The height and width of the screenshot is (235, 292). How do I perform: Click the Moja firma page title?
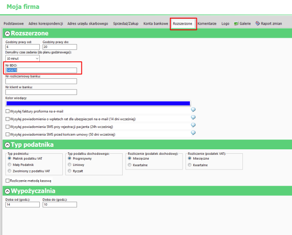pyautogui.click(x=23, y=7)
